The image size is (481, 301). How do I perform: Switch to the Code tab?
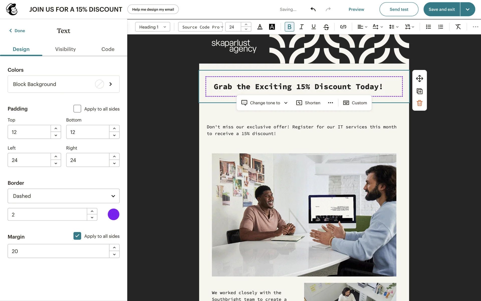(x=108, y=49)
